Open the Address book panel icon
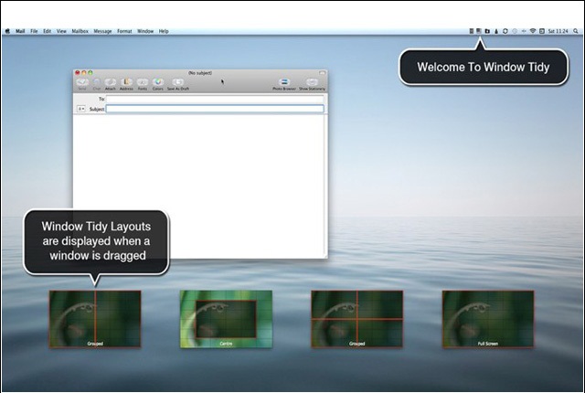The height and width of the screenshot is (393, 585). tap(126, 82)
